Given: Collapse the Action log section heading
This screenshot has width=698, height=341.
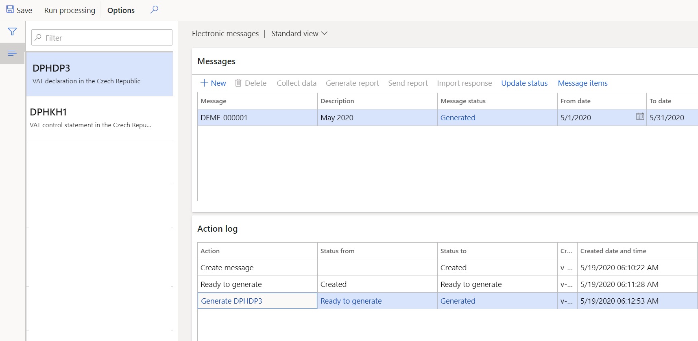Looking at the screenshot, I should [x=217, y=228].
